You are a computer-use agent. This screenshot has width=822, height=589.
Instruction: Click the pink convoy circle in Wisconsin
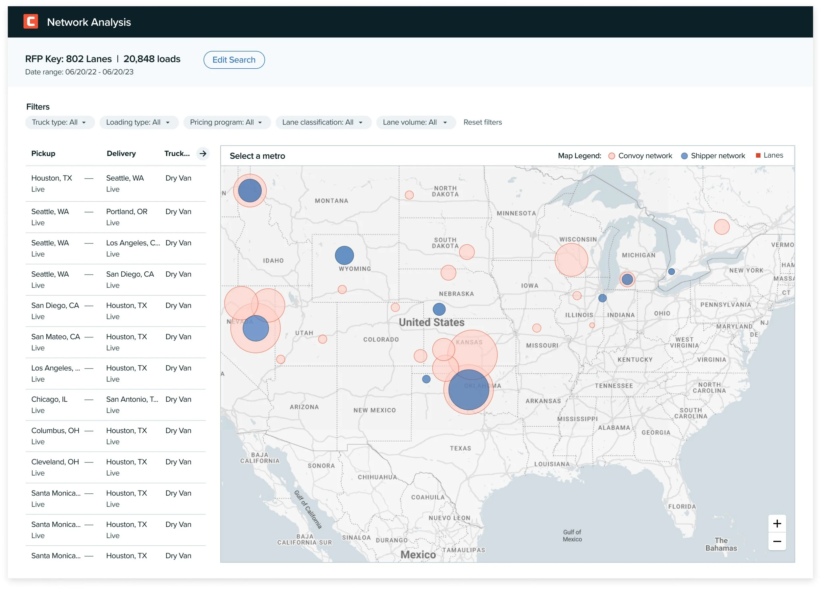tap(571, 260)
